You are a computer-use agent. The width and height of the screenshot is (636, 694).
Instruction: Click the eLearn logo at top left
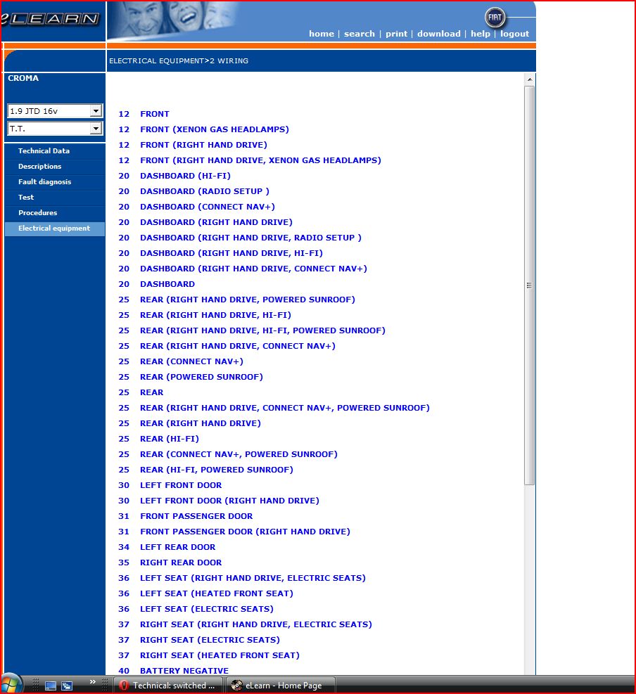pos(50,19)
